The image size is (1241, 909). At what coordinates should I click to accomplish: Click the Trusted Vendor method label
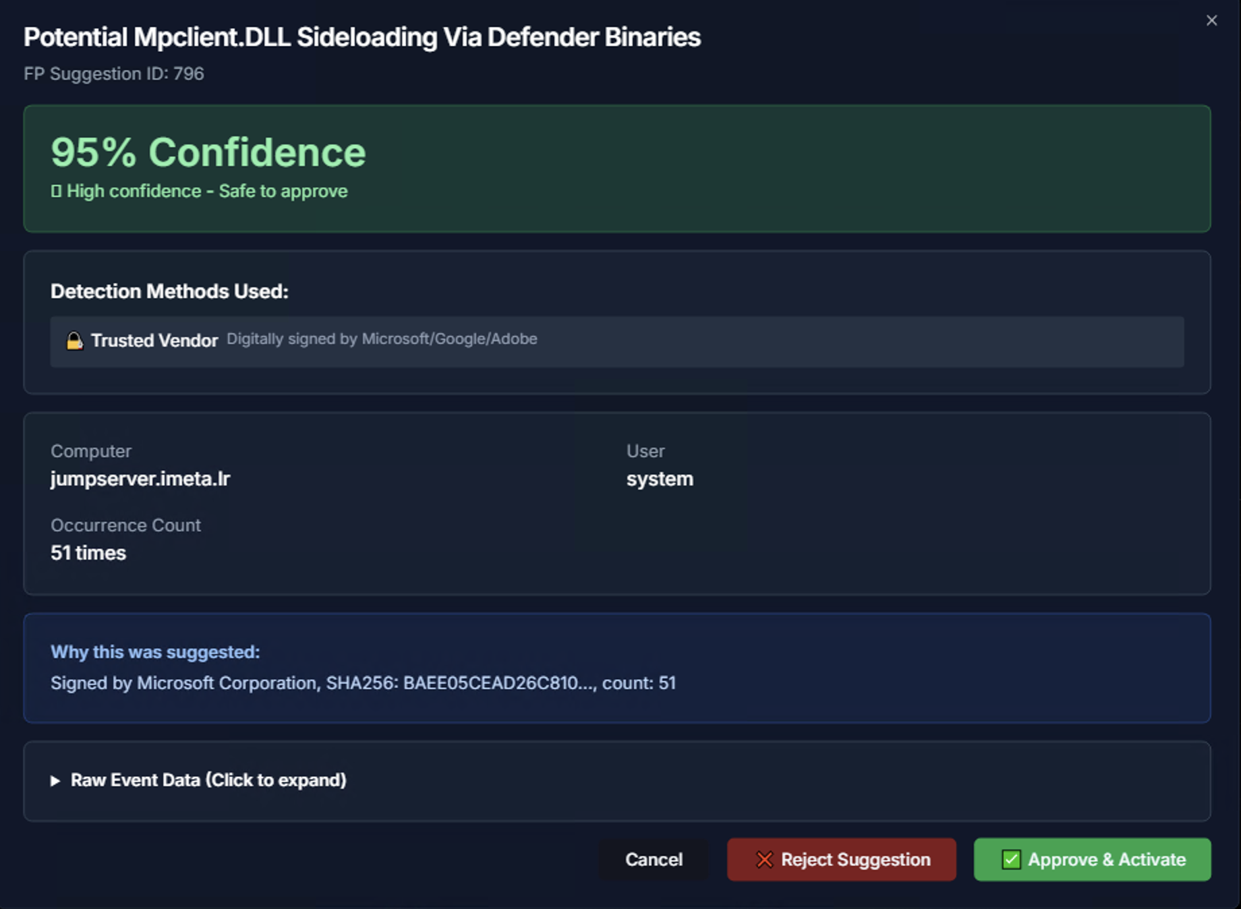pos(154,341)
